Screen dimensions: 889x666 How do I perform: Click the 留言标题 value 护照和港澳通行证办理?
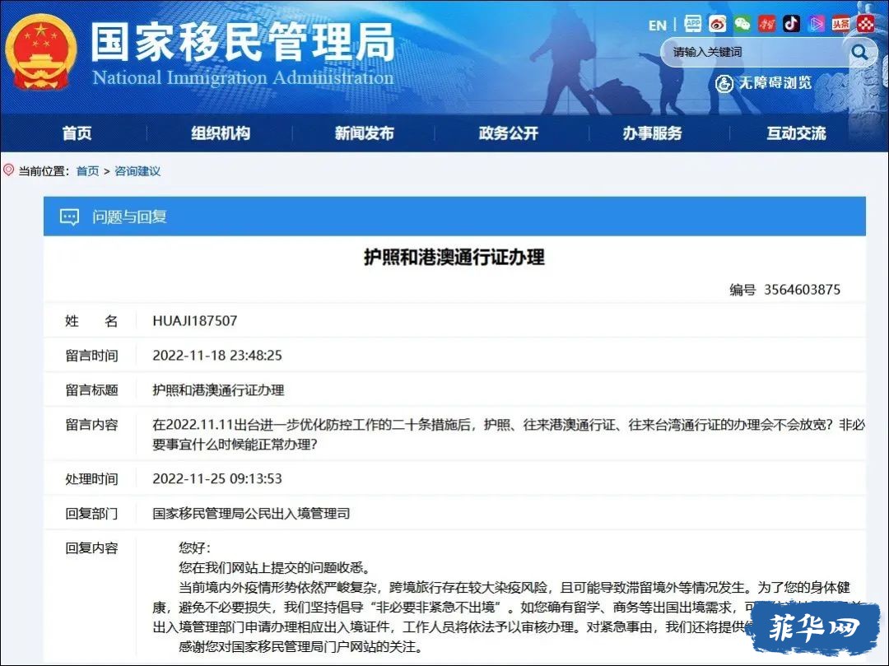click(x=218, y=390)
